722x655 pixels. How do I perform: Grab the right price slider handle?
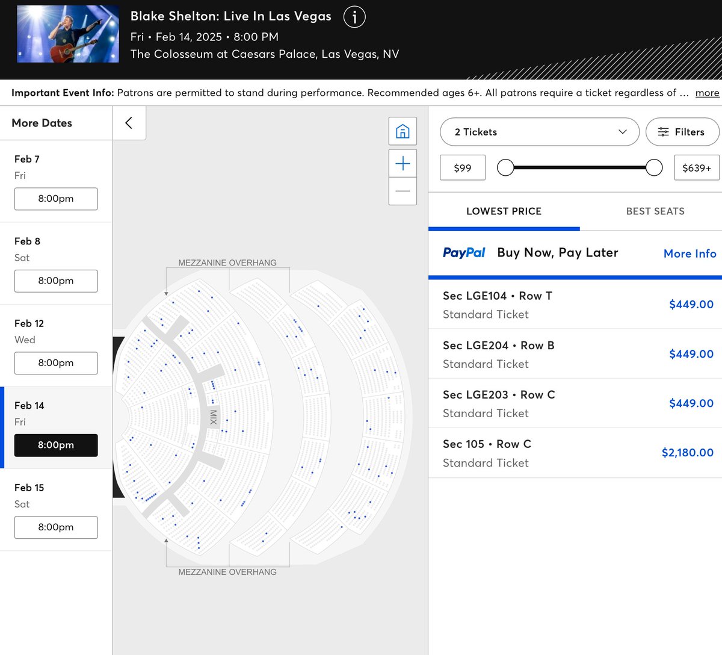click(x=654, y=167)
